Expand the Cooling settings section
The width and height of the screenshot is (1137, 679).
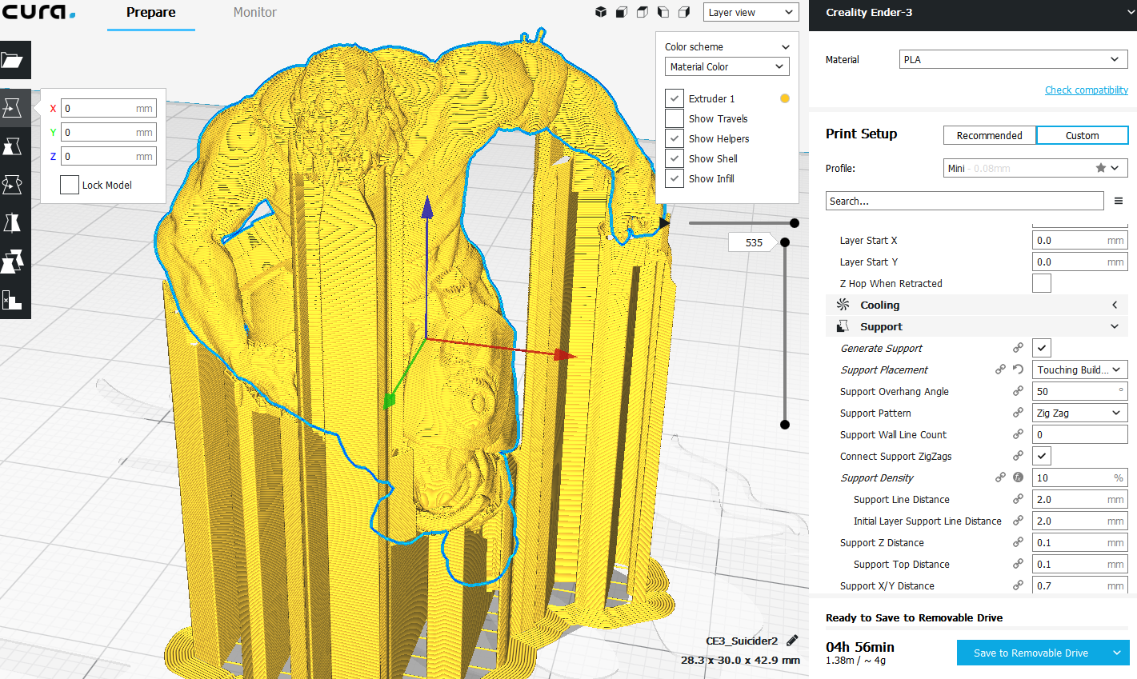point(976,305)
